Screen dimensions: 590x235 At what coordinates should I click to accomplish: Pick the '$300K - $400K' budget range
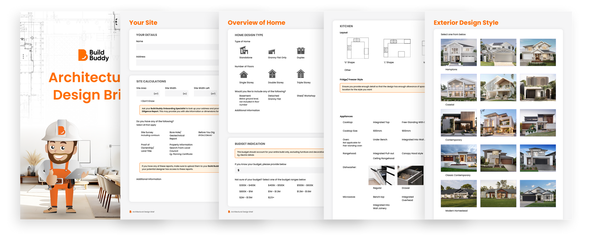coord(247,185)
